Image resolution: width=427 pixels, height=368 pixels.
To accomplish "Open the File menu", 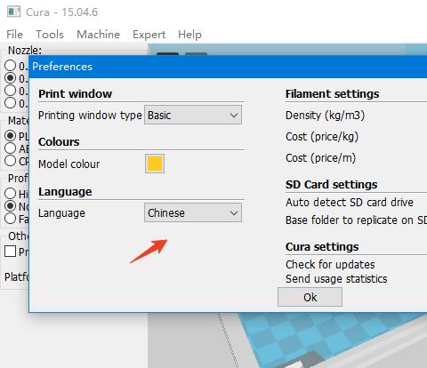I will [x=14, y=35].
